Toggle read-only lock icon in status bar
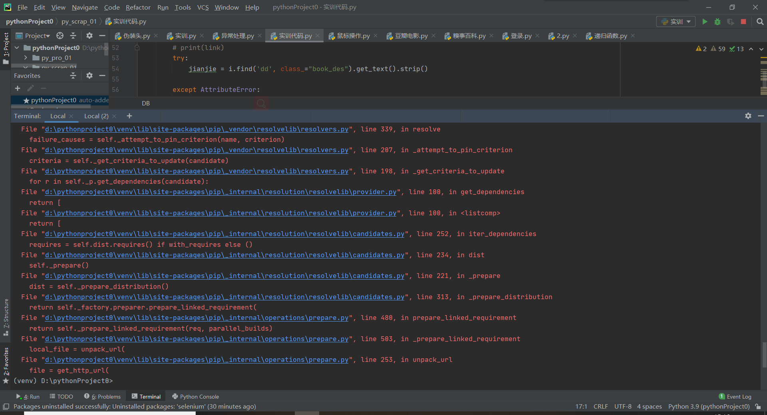 (758, 407)
